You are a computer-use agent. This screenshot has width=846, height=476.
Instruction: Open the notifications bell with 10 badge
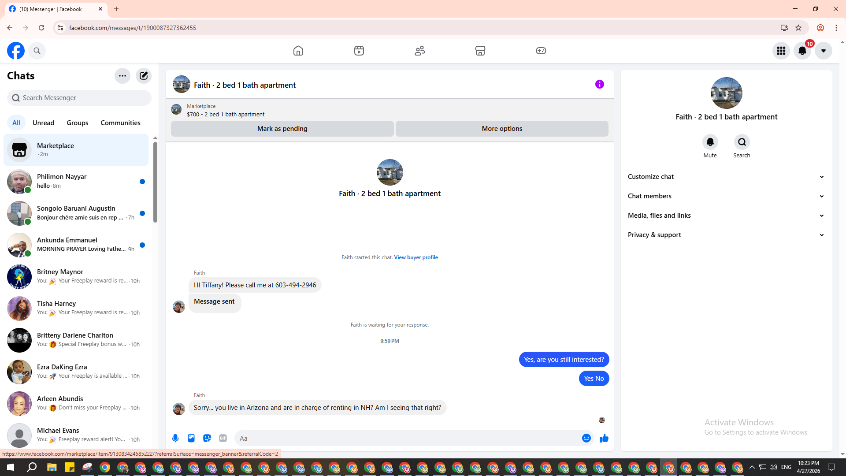[802, 51]
